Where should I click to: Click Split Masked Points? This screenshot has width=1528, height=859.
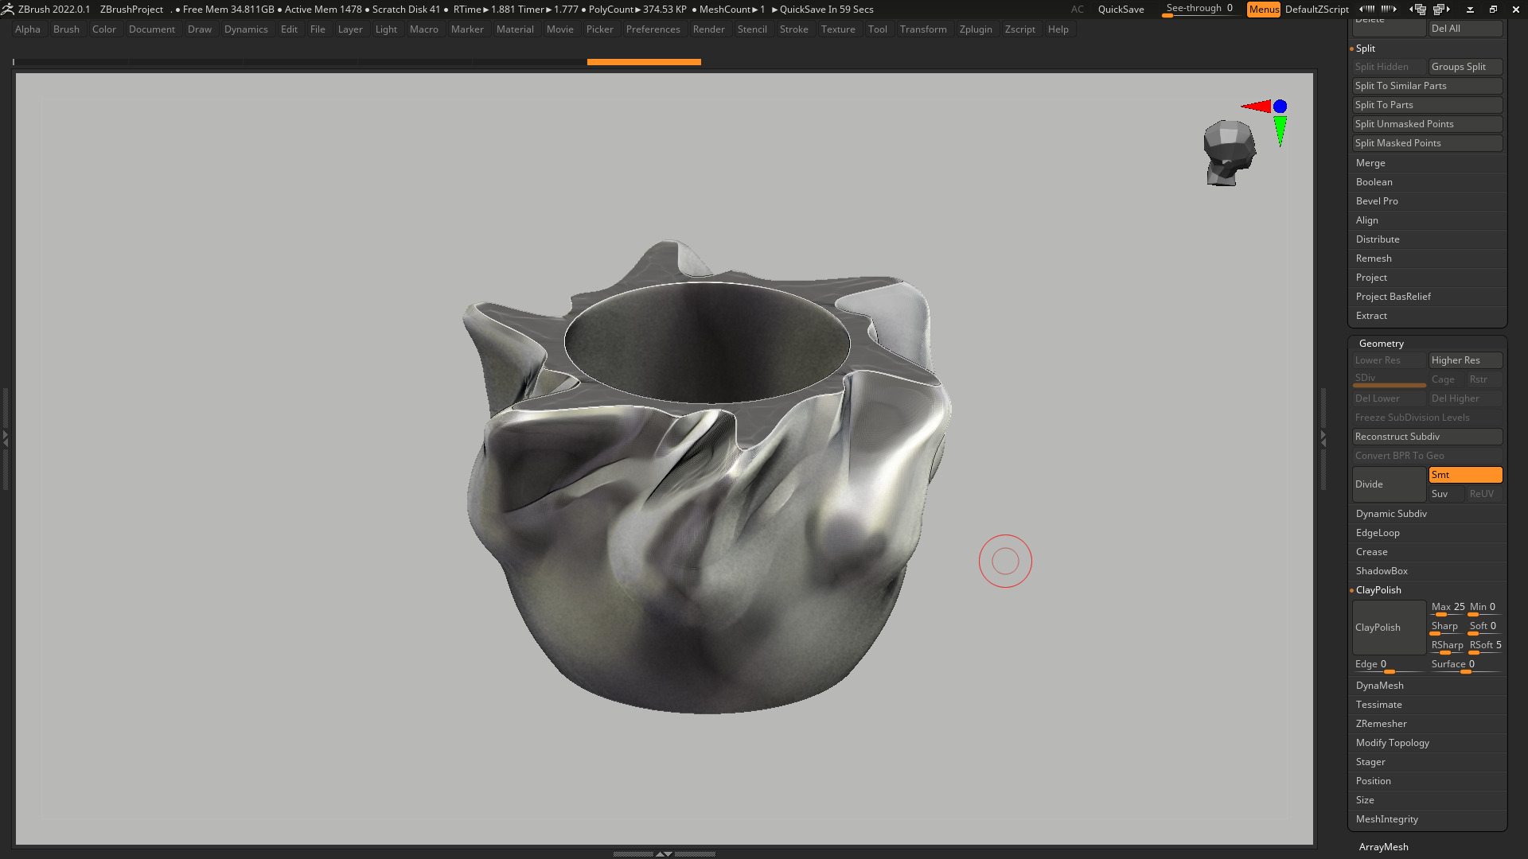click(x=1427, y=143)
